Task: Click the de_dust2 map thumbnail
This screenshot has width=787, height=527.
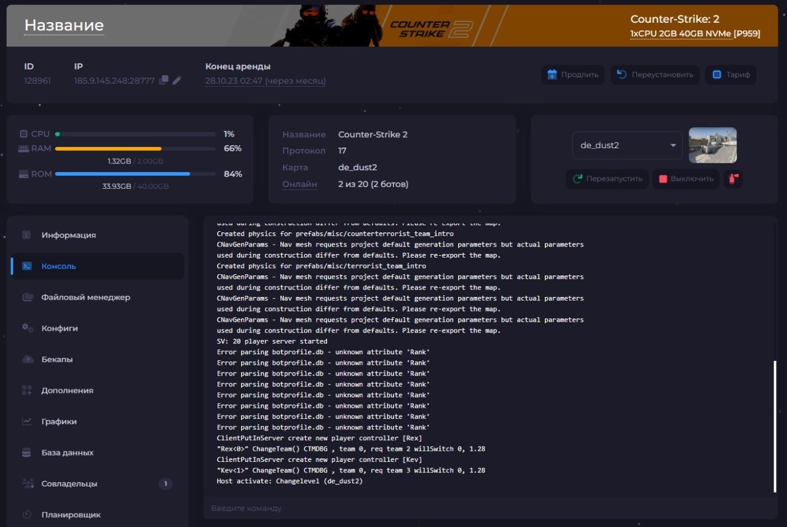Action: pos(713,145)
